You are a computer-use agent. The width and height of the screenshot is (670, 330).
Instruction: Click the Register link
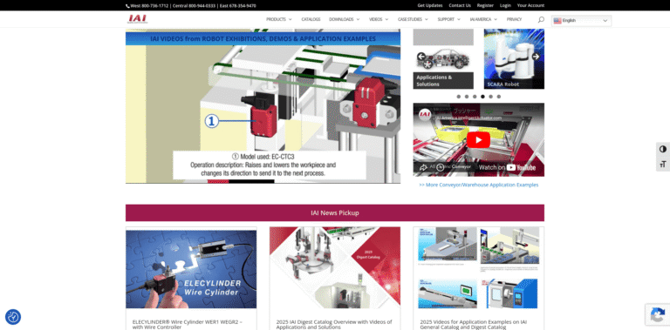485,5
